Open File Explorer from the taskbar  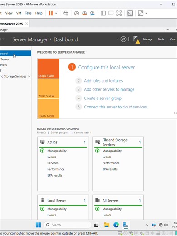pos(107,225)
